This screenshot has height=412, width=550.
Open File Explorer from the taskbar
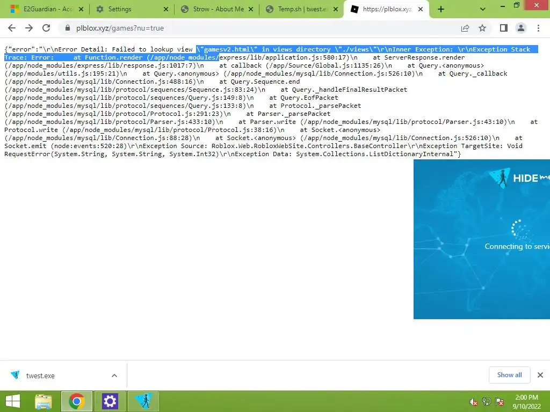click(44, 401)
